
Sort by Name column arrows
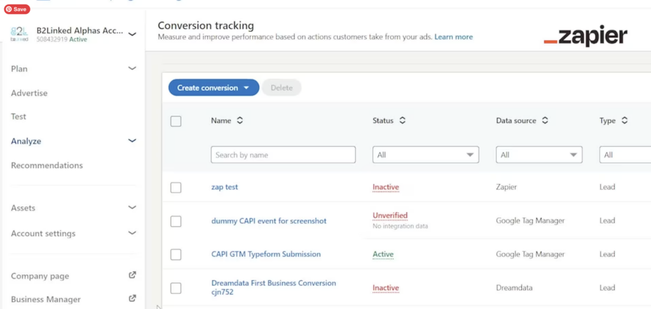[240, 121]
